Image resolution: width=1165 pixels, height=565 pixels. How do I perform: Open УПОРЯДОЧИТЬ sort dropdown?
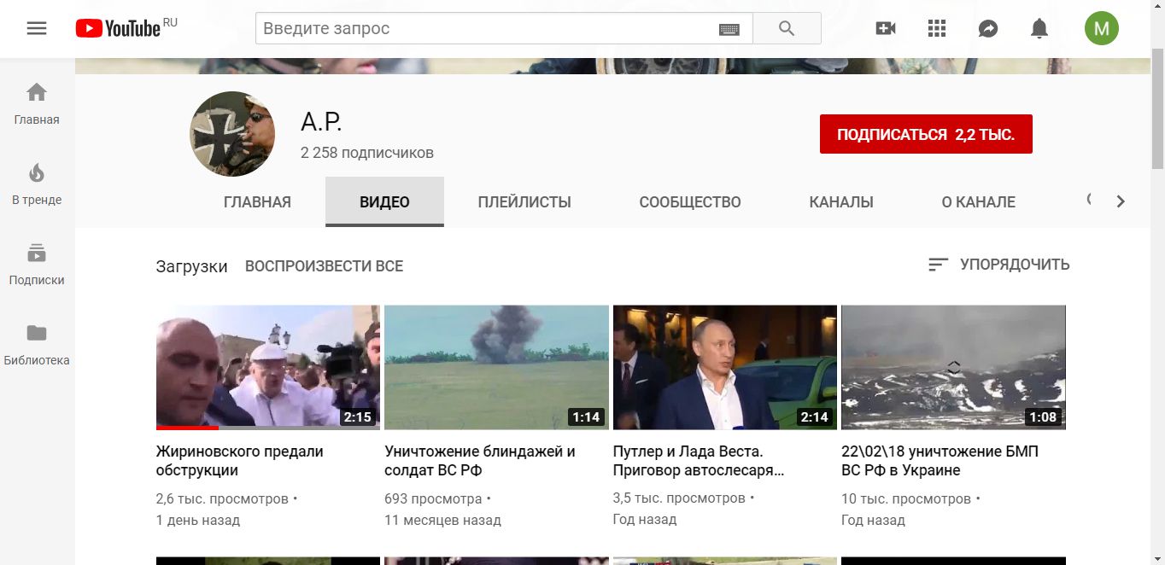coord(998,265)
